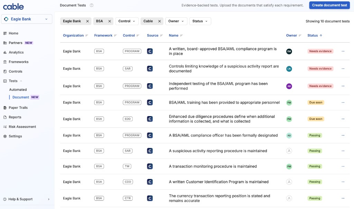Screen dimensions: 354x209
Task: Open row menu for transaction monitoring row
Action: pos(343,167)
